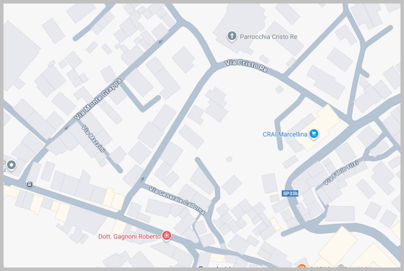Image resolution: width=404 pixels, height=271 pixels.
Task: Click the SP33b road shield
Action: 290,193
